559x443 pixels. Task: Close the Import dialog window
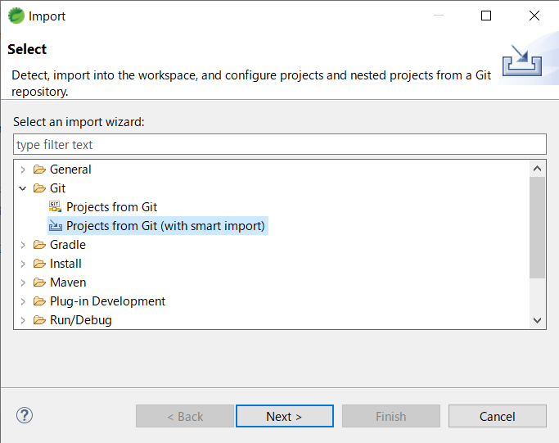[534, 16]
